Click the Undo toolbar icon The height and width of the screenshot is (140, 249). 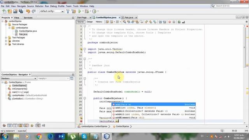point(28,11)
